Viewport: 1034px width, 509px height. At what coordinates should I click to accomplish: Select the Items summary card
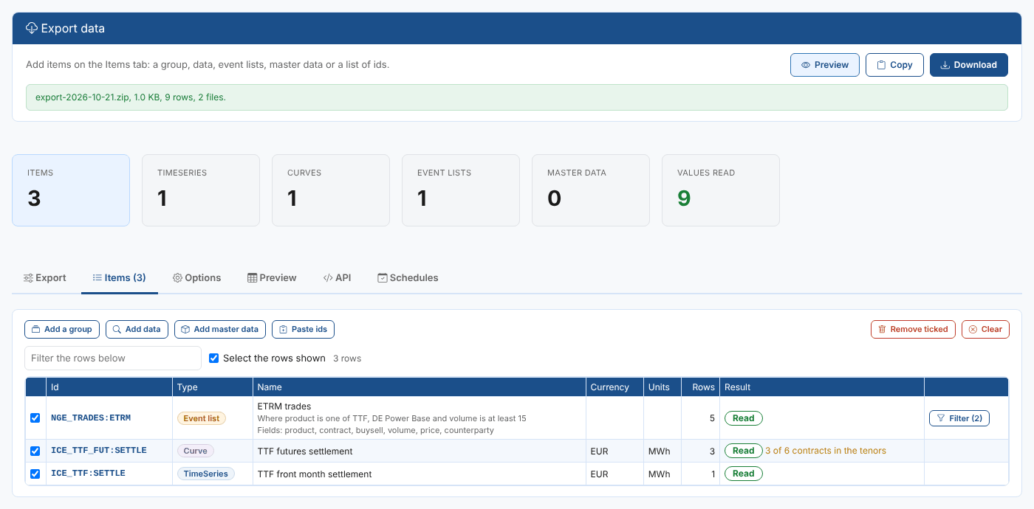click(x=71, y=190)
